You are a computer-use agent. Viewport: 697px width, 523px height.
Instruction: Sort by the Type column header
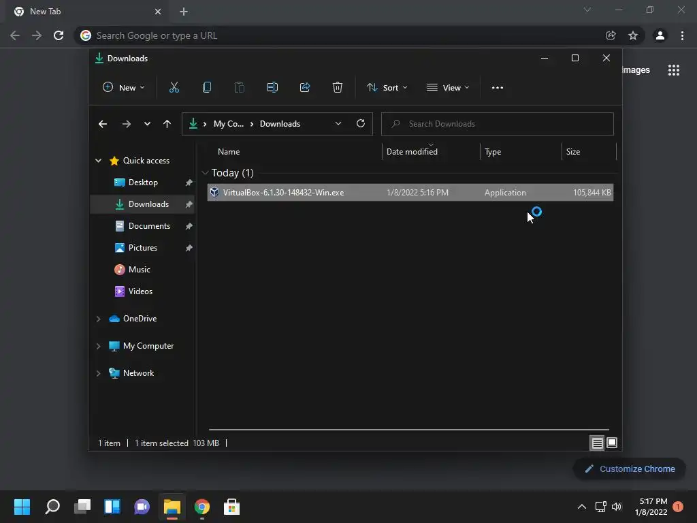[493, 152]
